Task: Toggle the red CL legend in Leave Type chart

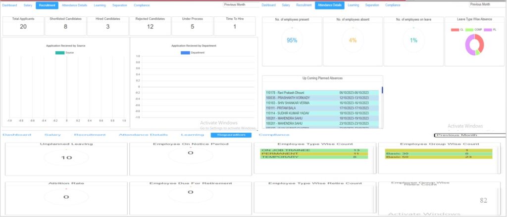Action: coord(455,30)
